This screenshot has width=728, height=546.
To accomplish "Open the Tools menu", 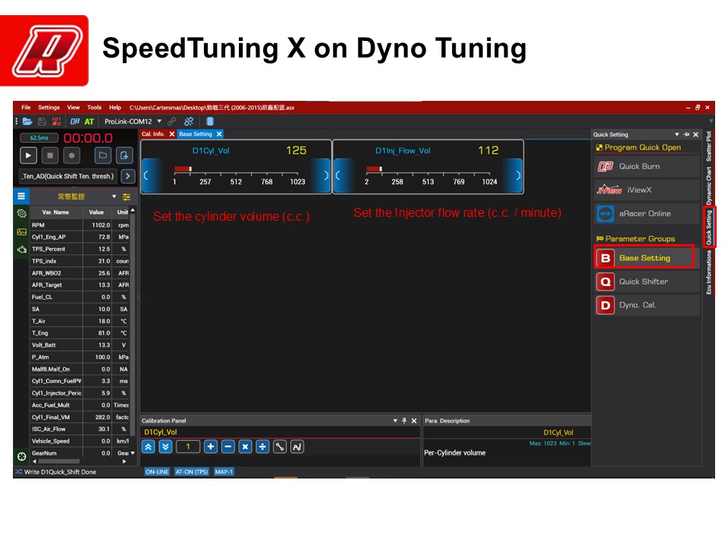I will 94,108.
